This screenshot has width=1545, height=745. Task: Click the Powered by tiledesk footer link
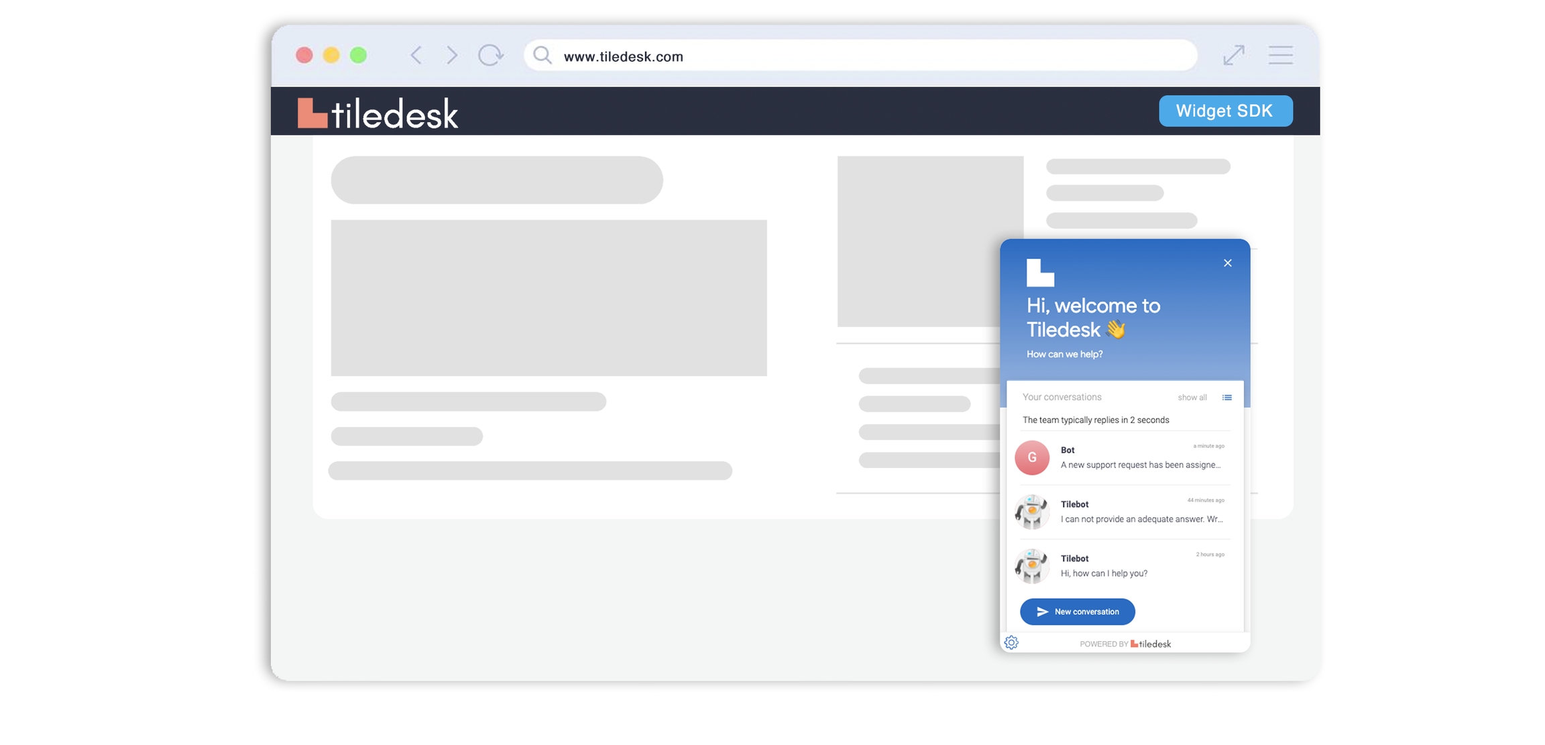click(1125, 644)
